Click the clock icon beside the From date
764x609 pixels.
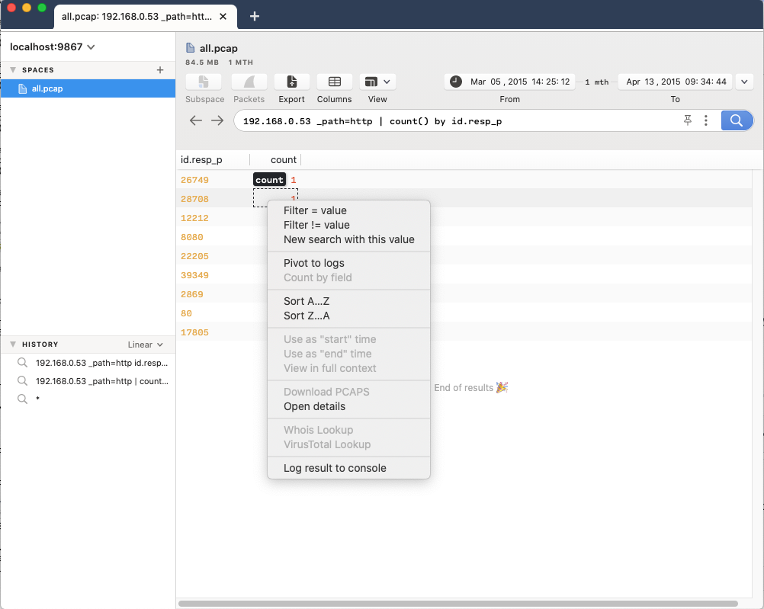click(455, 81)
